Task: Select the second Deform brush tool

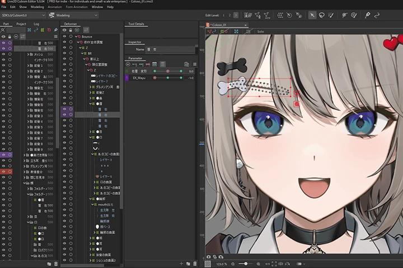Action: pyautogui.click(x=354, y=16)
